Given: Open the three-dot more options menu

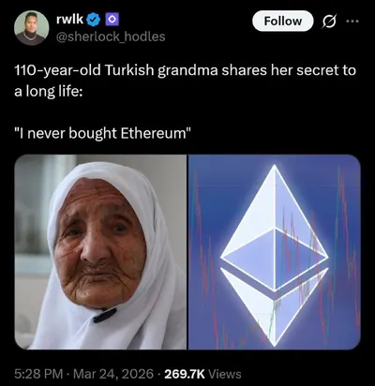Looking at the screenshot, I should point(352,22).
